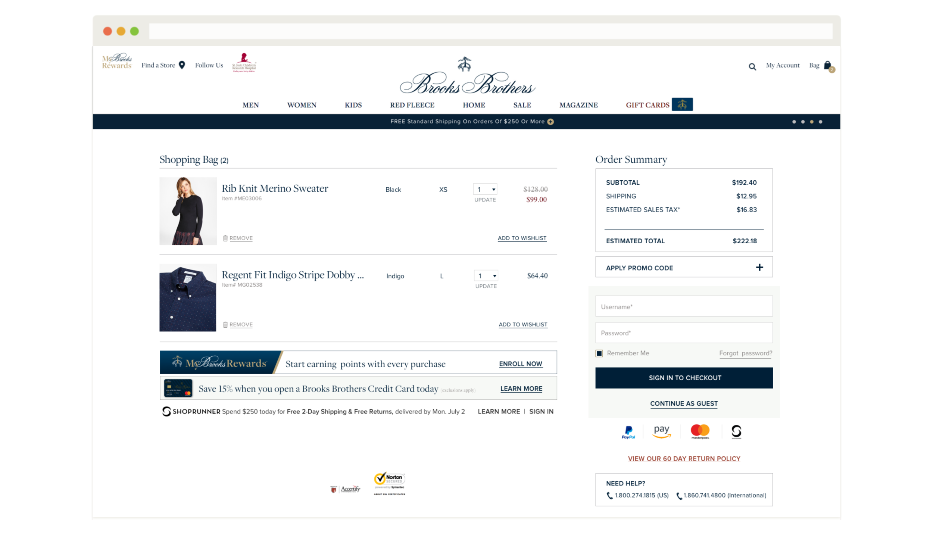
Task: Click Learn More on credit card offer
Action: (x=521, y=389)
